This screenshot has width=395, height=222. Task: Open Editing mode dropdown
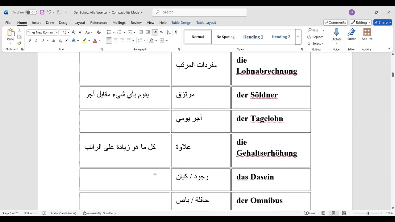[360, 23]
